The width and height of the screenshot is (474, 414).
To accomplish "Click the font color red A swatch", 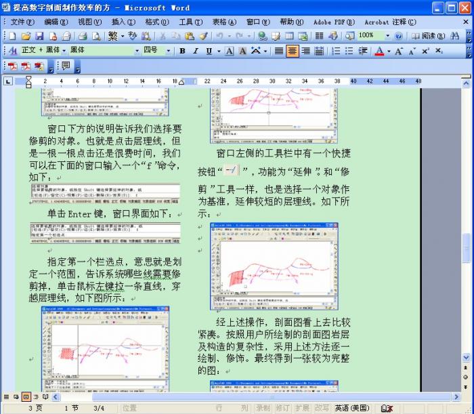I will (379, 51).
